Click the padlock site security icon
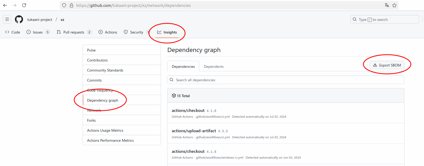424x166 pixels. coord(71,5)
